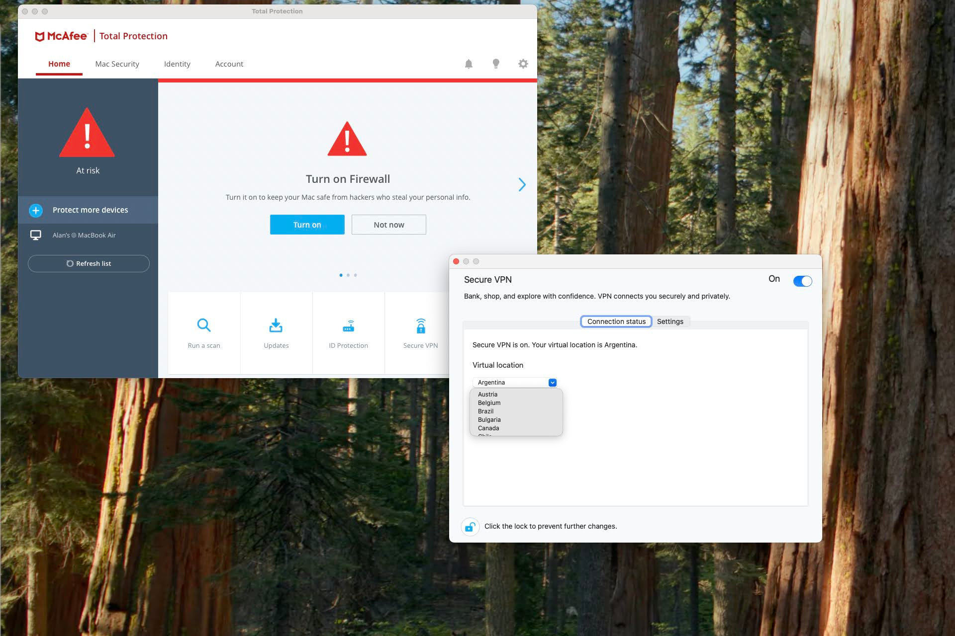Enable the McAfee Firewall by clicking Turn on
The height and width of the screenshot is (636, 955).
(306, 224)
